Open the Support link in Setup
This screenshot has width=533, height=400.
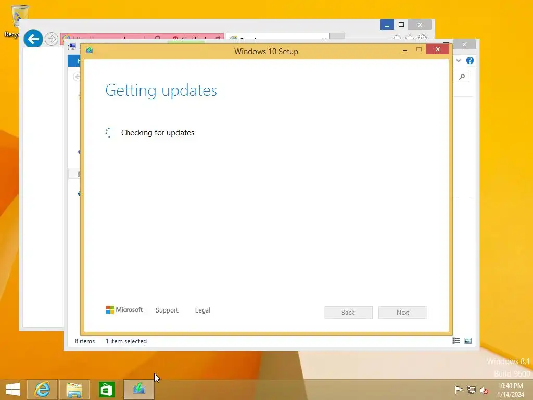click(167, 310)
